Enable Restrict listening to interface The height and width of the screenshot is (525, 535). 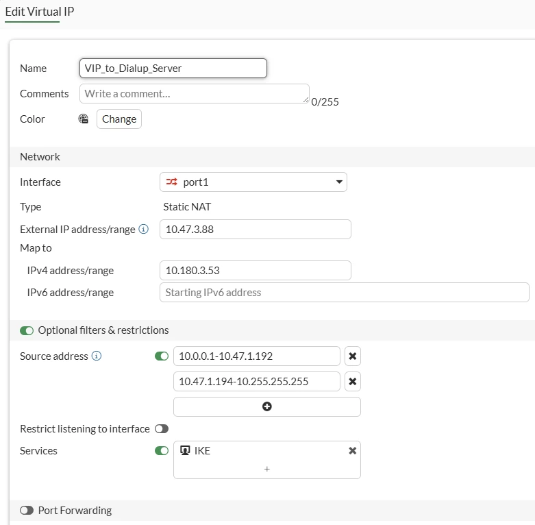coord(162,429)
